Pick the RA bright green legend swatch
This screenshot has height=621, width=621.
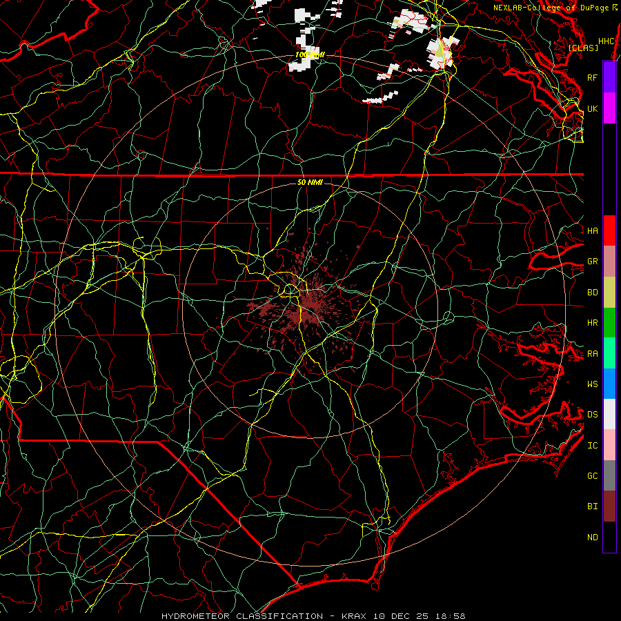click(x=609, y=353)
